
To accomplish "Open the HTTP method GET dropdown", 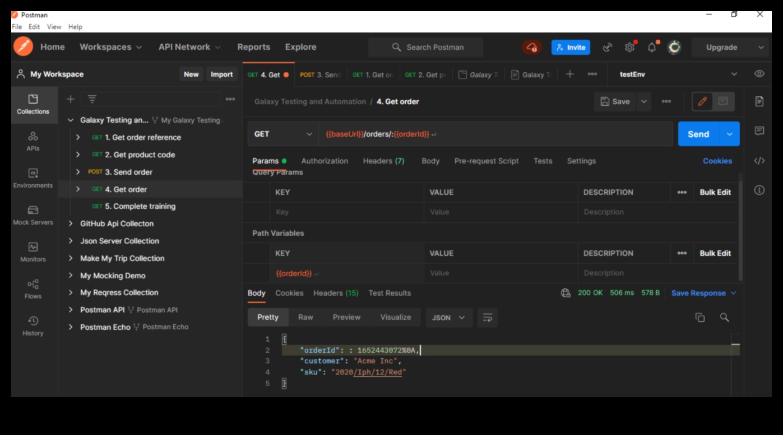I will coord(283,134).
